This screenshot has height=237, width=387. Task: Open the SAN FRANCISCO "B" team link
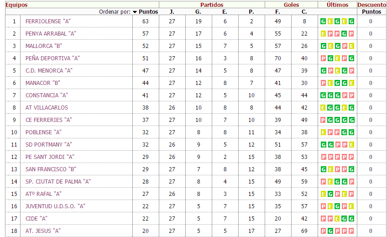click(x=51, y=169)
